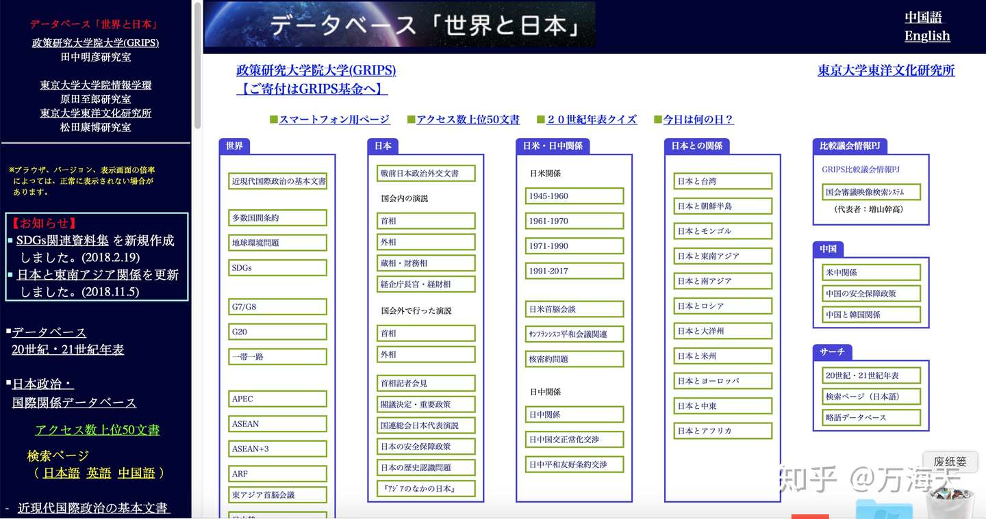The height and width of the screenshot is (519, 986).
Task: Open the 『アジアのなかの日本』 entry
Action: [x=426, y=488]
